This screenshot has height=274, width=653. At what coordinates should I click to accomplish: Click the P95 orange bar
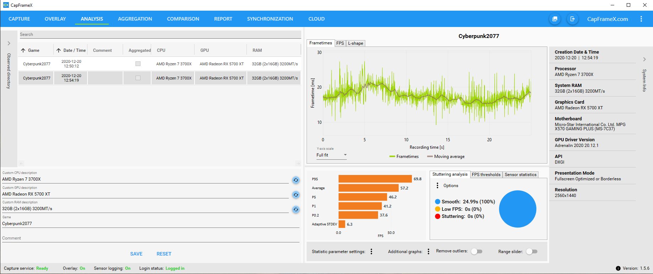375,179
